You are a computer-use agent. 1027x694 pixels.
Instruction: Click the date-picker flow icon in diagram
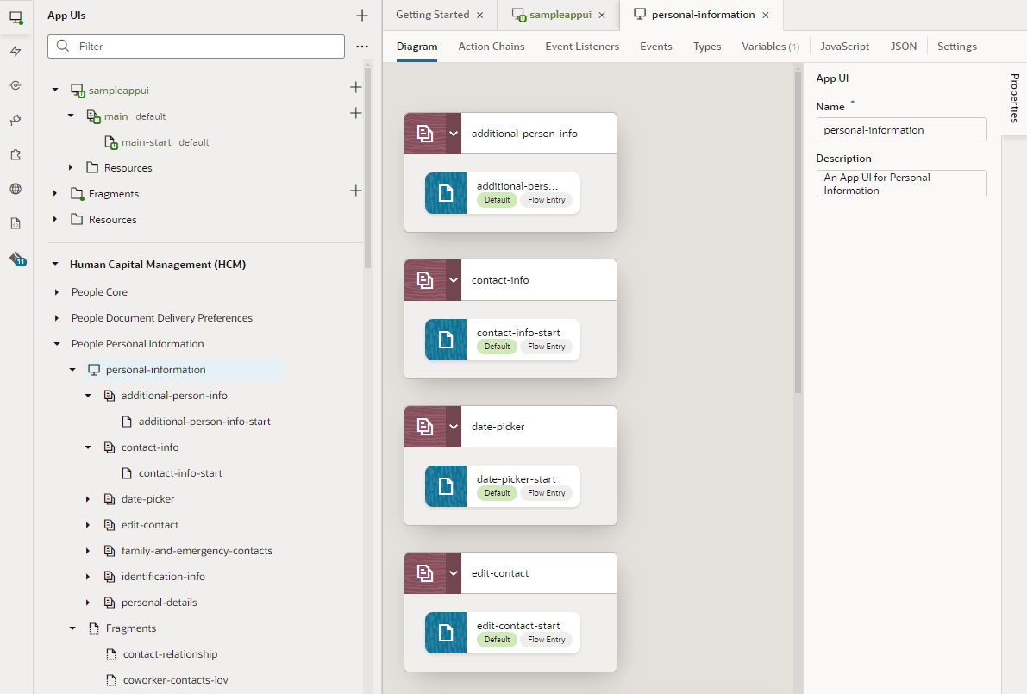[425, 427]
